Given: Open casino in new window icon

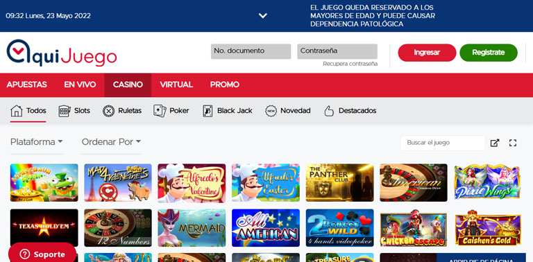Looking at the screenshot, I should pos(495,143).
